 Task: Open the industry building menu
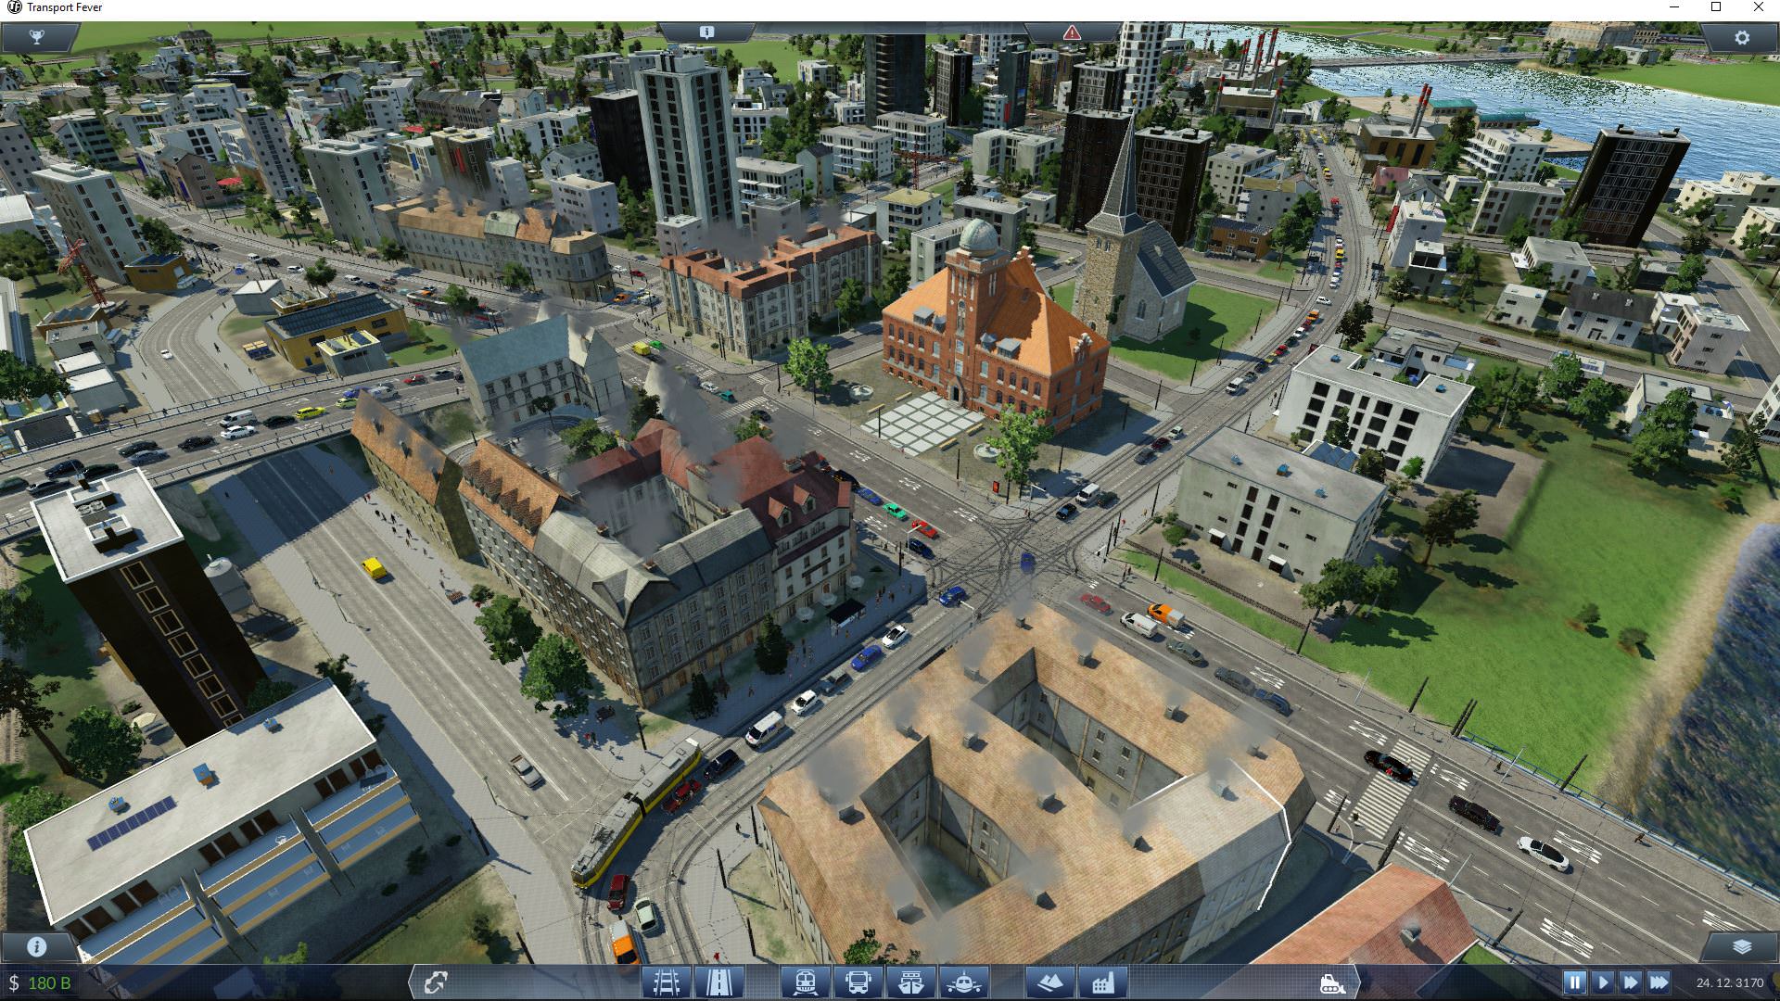click(1103, 982)
